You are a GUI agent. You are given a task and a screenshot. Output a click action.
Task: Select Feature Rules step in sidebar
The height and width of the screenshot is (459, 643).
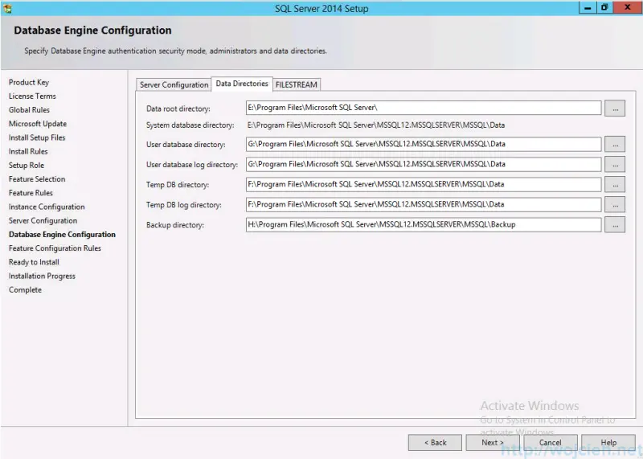click(x=31, y=193)
